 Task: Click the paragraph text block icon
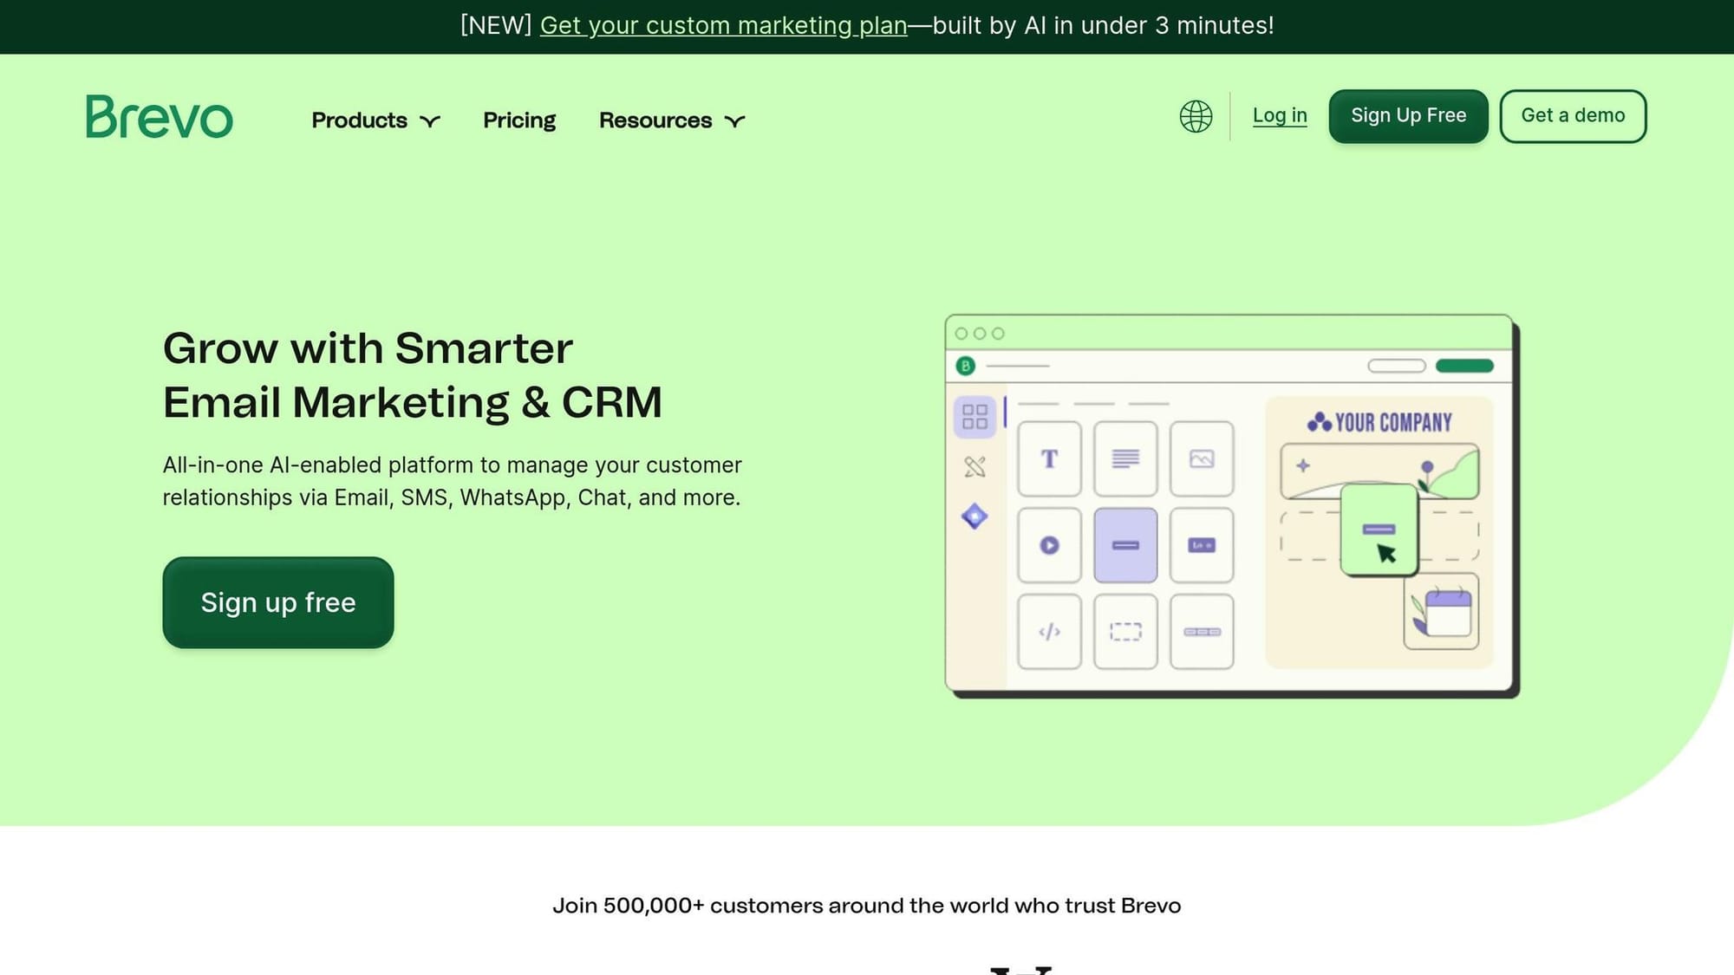(1125, 460)
